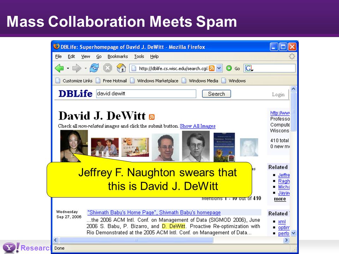Open the Edit menu
The image size is (339, 254).
pyautogui.click(x=71, y=56)
